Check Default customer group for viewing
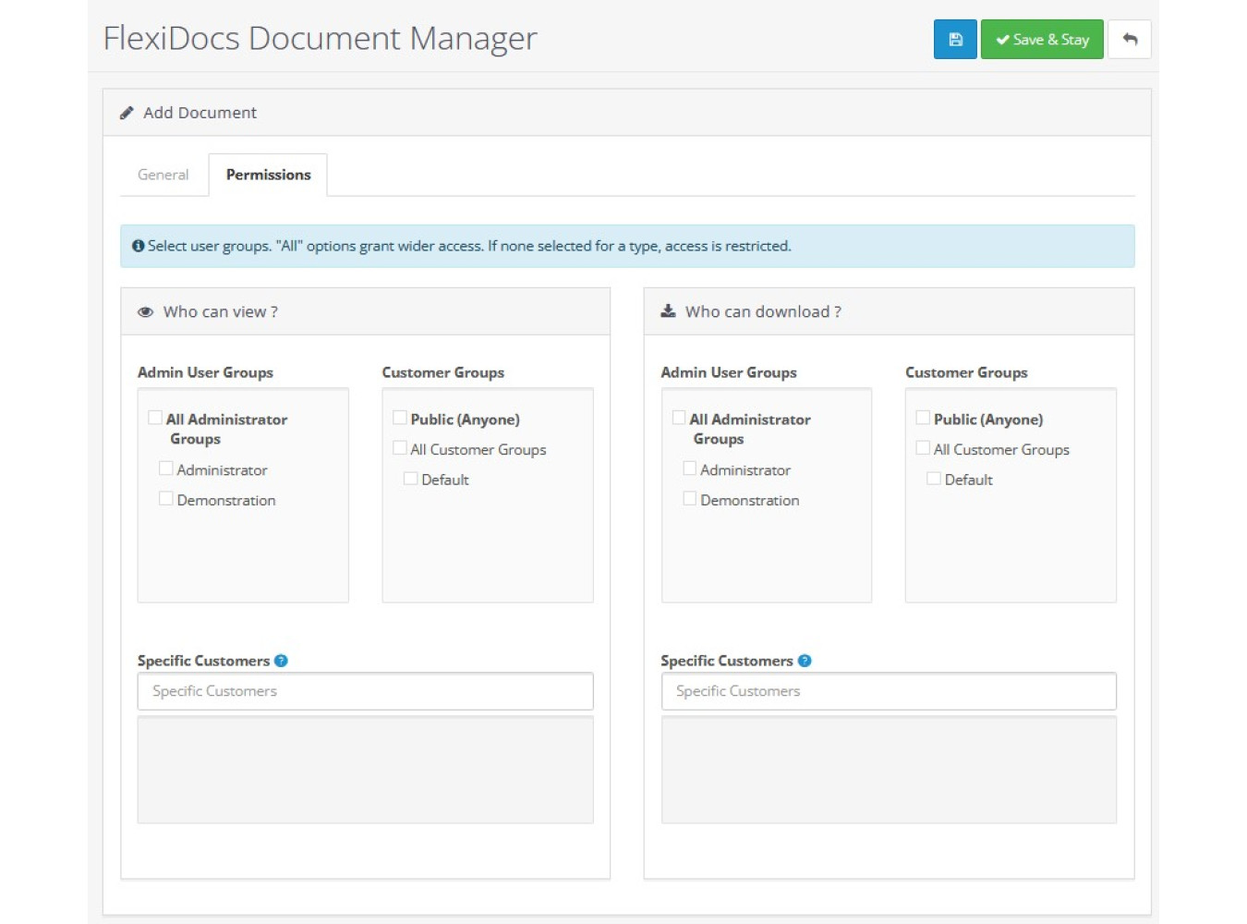Viewport: 1247px width, 924px height. (411, 479)
